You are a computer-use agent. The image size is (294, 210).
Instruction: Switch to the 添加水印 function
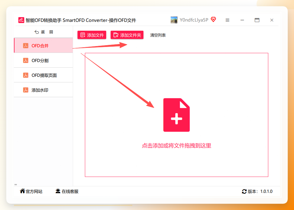pyautogui.click(x=43, y=90)
